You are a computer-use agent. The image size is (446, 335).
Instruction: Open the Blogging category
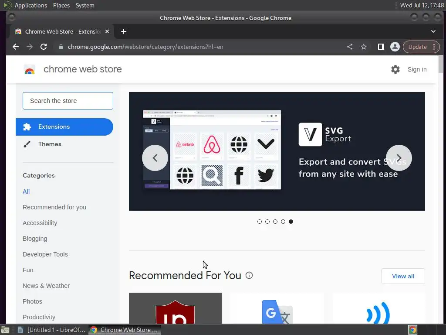35,239
